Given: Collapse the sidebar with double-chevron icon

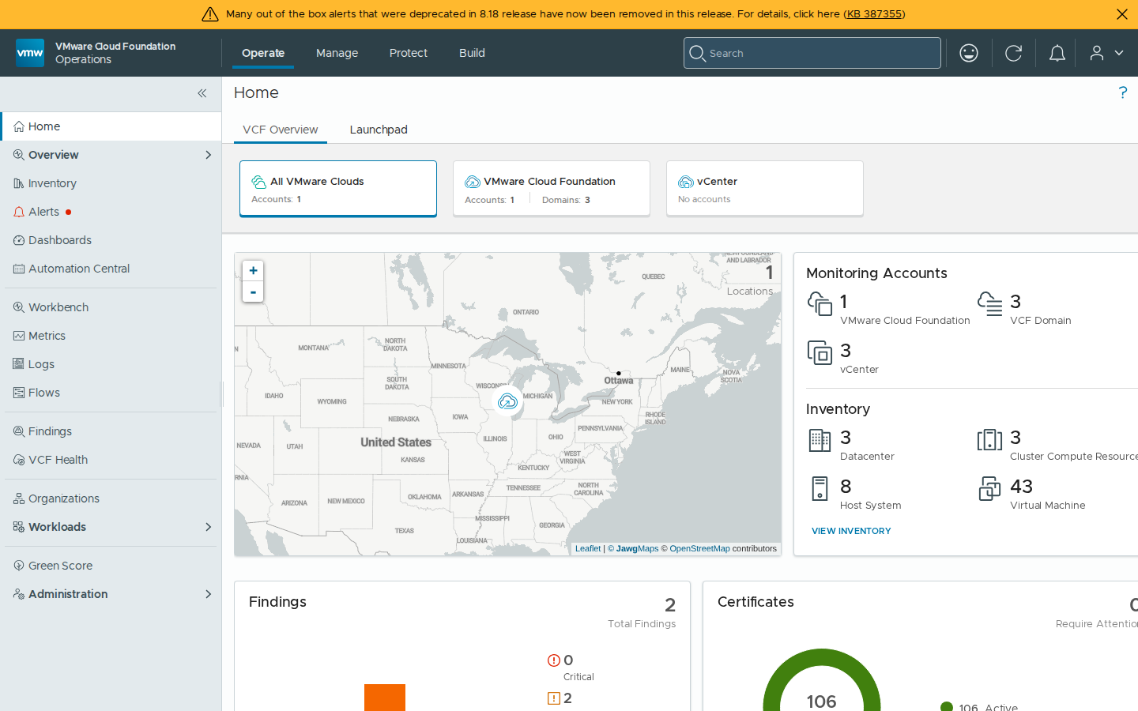Looking at the screenshot, I should (x=202, y=93).
